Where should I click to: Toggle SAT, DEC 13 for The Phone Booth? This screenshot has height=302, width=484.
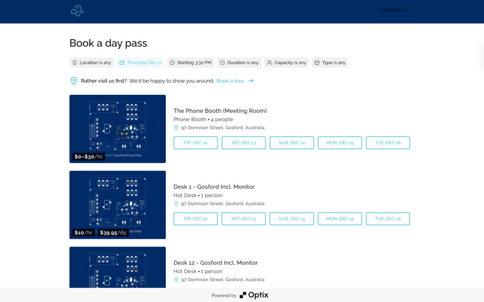point(243,142)
